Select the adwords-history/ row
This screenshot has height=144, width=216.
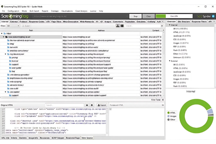(x=81, y=85)
